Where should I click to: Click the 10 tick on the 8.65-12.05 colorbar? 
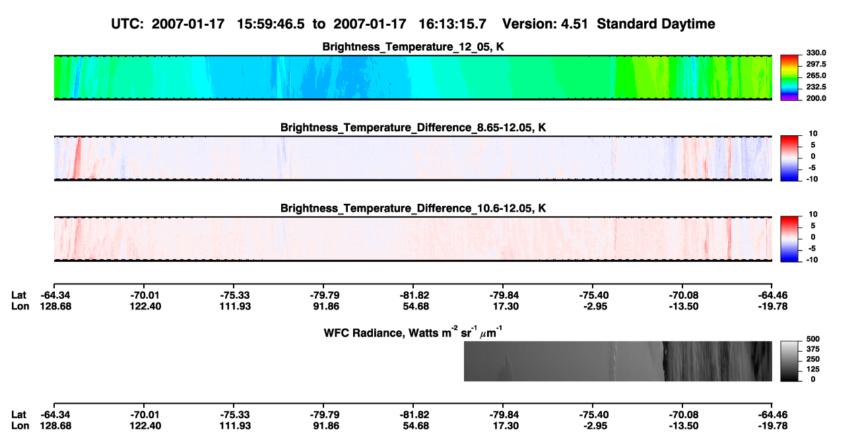pos(814,133)
